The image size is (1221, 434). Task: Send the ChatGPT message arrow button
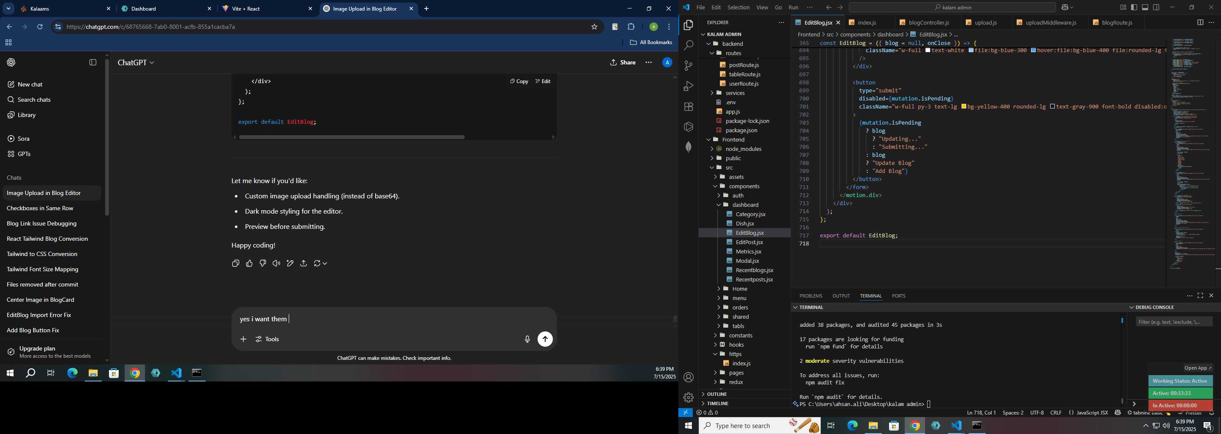point(545,339)
